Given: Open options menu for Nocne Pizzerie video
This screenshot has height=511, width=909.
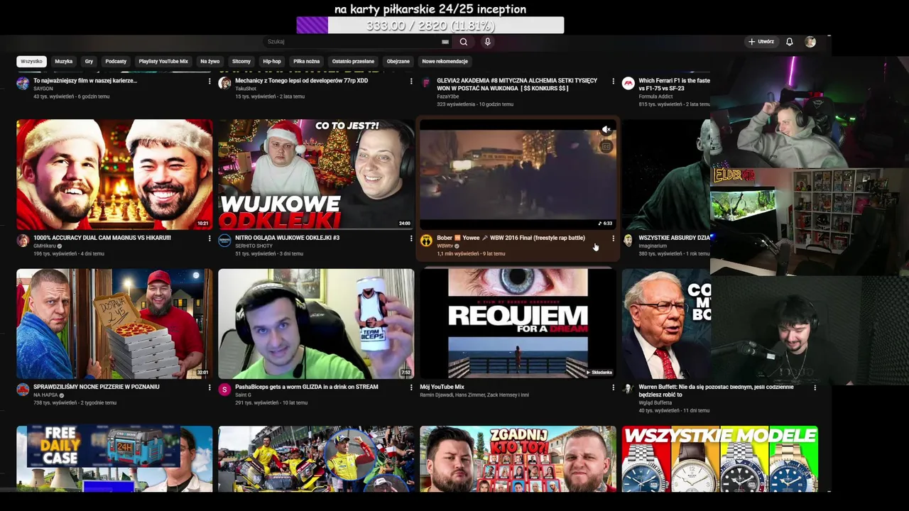Looking at the screenshot, I should click(209, 388).
